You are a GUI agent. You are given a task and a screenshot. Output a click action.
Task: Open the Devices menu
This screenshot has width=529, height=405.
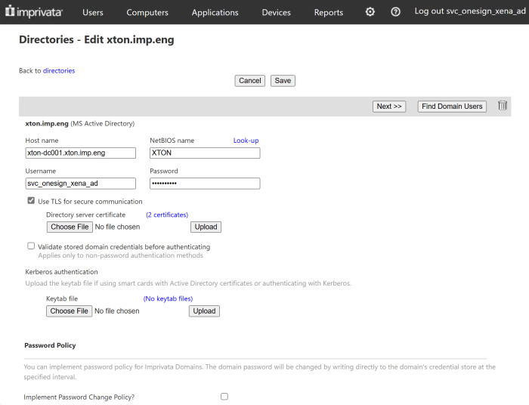(x=276, y=13)
